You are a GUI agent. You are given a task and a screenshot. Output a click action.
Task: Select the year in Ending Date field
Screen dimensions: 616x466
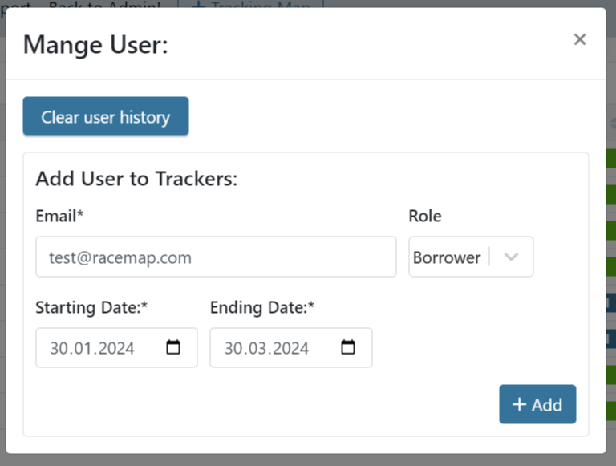pyautogui.click(x=289, y=348)
